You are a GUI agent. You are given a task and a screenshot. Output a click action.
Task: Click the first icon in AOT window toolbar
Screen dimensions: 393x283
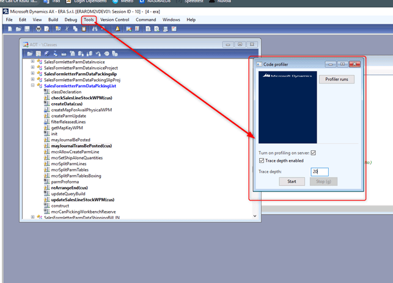coord(29,54)
